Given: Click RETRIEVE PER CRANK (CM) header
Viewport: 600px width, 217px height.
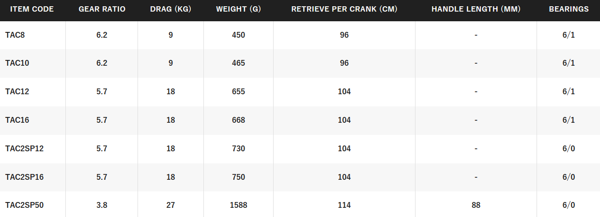Looking at the screenshot, I should click(x=344, y=9).
